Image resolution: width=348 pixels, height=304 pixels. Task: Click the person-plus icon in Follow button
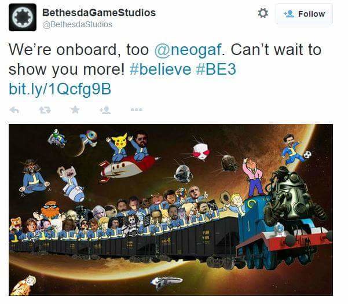[x=289, y=14]
